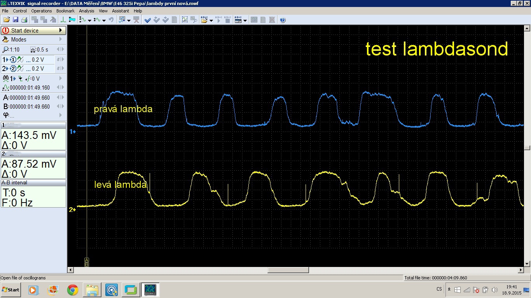Open dropdown next to vertical scaling icon
This screenshot has height=298, width=531.
pos(90,20)
